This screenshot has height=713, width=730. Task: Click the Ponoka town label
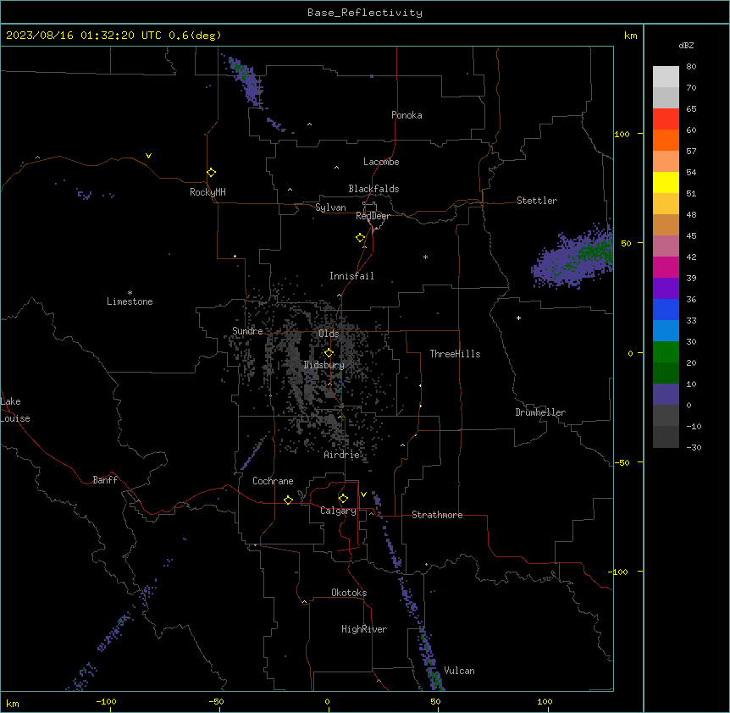tap(406, 115)
